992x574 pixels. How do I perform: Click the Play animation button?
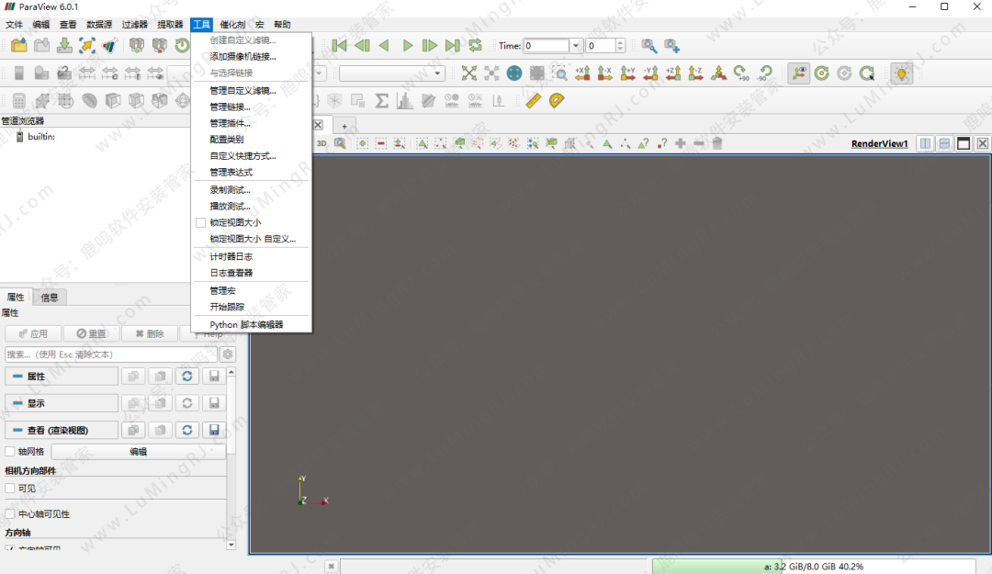tap(408, 45)
